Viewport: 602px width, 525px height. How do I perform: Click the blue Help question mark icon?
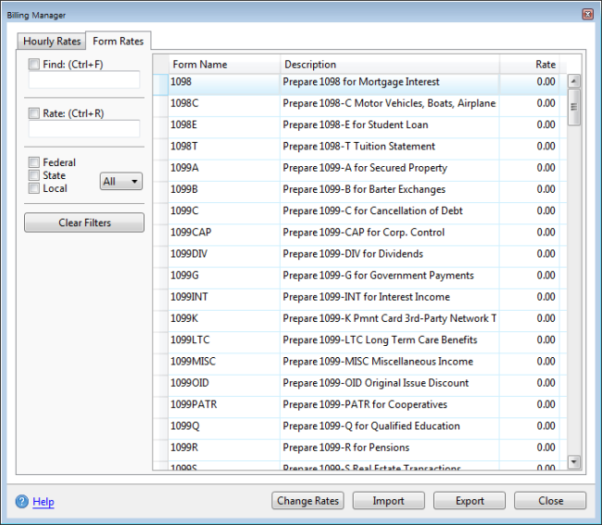(22, 502)
